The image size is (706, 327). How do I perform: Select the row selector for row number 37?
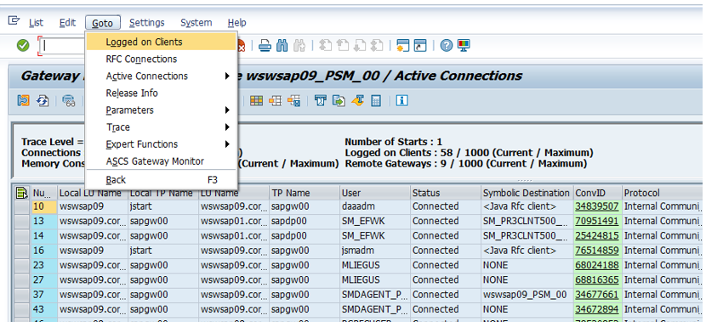[x=22, y=295]
